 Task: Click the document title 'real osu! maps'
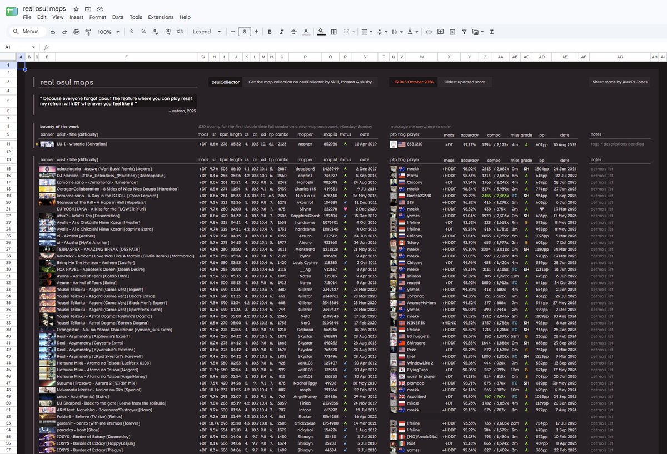coord(44,9)
